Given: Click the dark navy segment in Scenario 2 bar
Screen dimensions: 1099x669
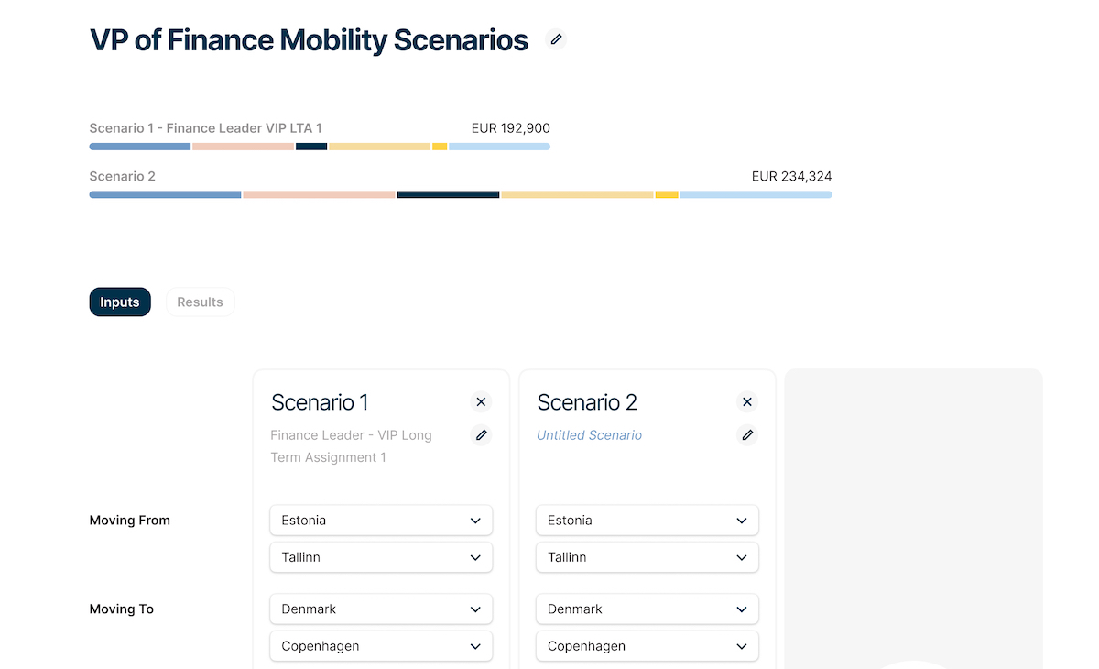Looking at the screenshot, I should pos(448,194).
